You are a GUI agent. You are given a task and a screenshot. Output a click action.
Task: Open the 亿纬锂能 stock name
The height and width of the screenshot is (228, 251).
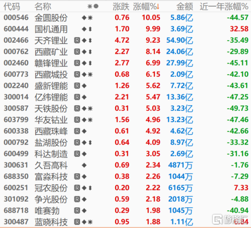51,97
